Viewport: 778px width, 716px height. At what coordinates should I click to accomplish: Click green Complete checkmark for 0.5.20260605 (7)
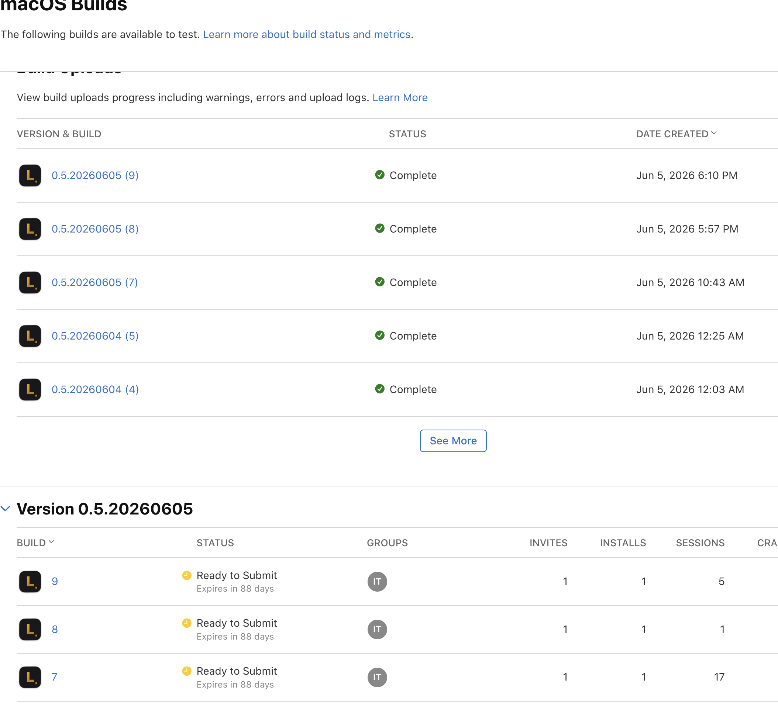(x=380, y=282)
